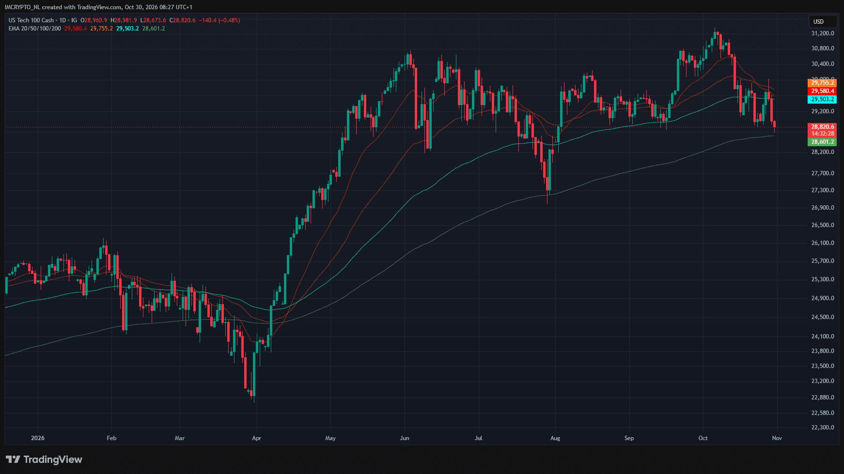Click the 22,880.0 price axis label

pos(823,398)
